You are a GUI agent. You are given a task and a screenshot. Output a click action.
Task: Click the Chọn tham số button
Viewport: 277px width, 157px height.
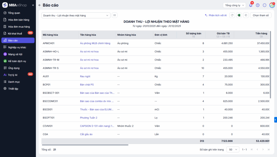[260, 15]
